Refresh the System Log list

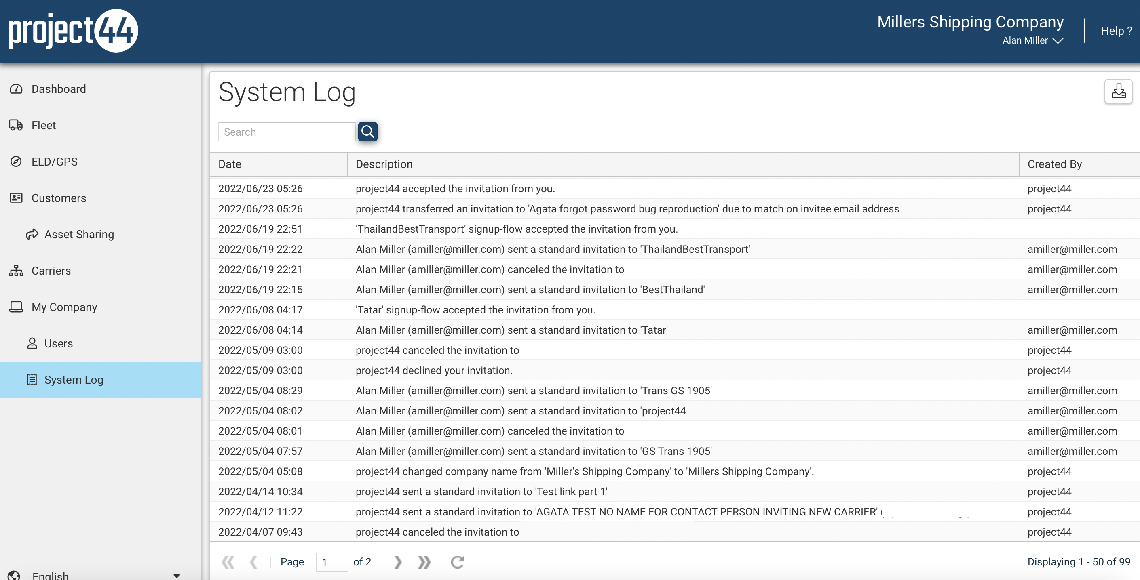pyautogui.click(x=458, y=561)
